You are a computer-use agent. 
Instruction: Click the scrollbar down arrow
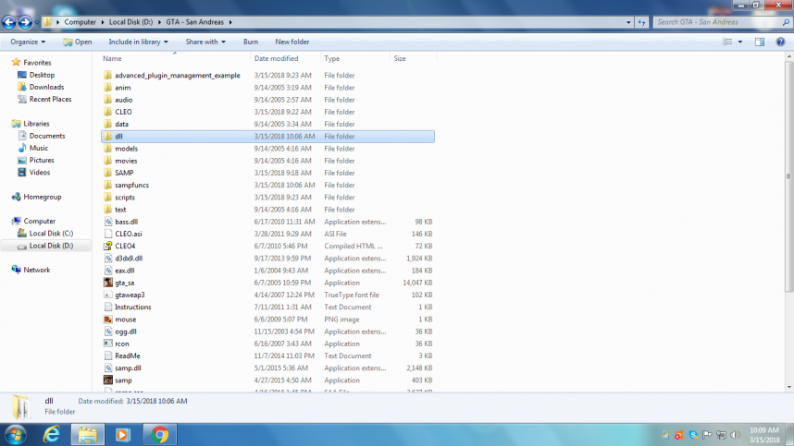point(788,388)
